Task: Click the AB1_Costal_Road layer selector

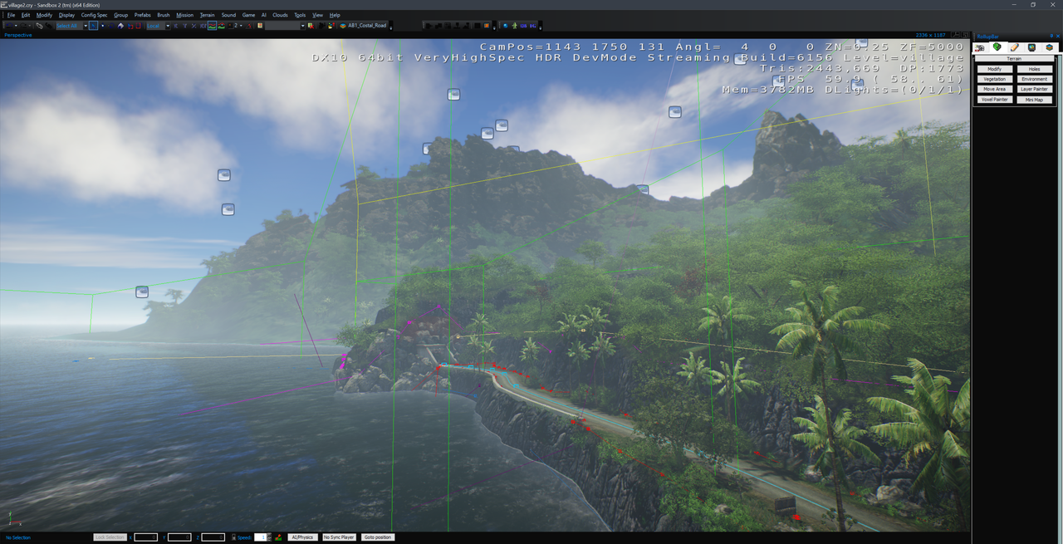Action: pyautogui.click(x=367, y=26)
